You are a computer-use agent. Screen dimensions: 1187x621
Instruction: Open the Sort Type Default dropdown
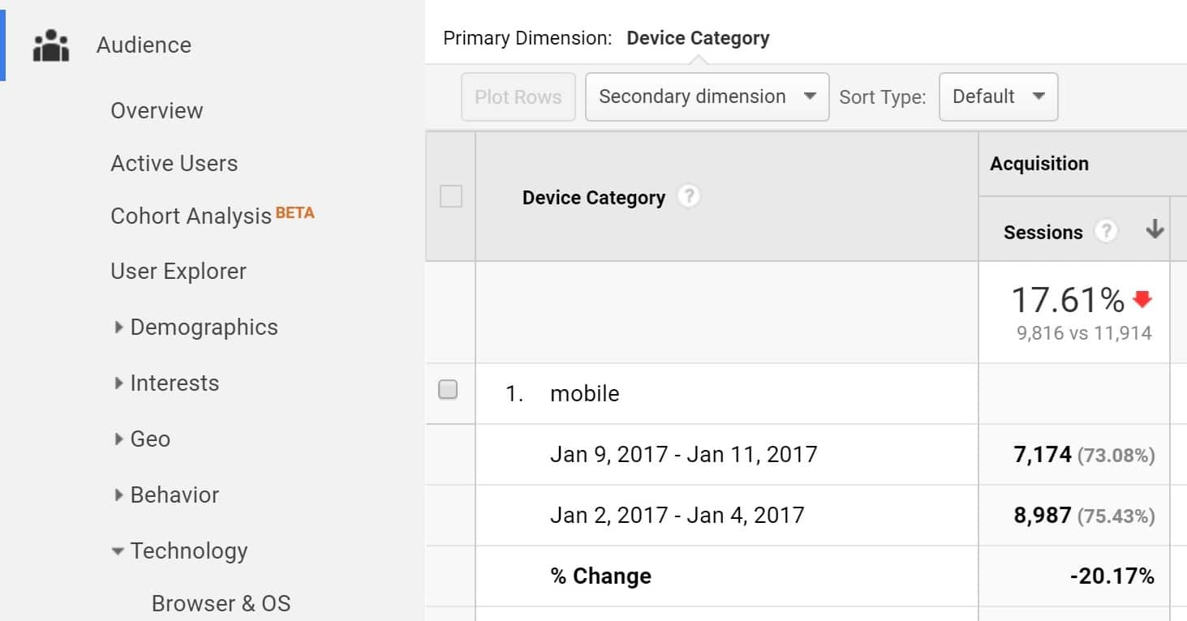click(998, 96)
